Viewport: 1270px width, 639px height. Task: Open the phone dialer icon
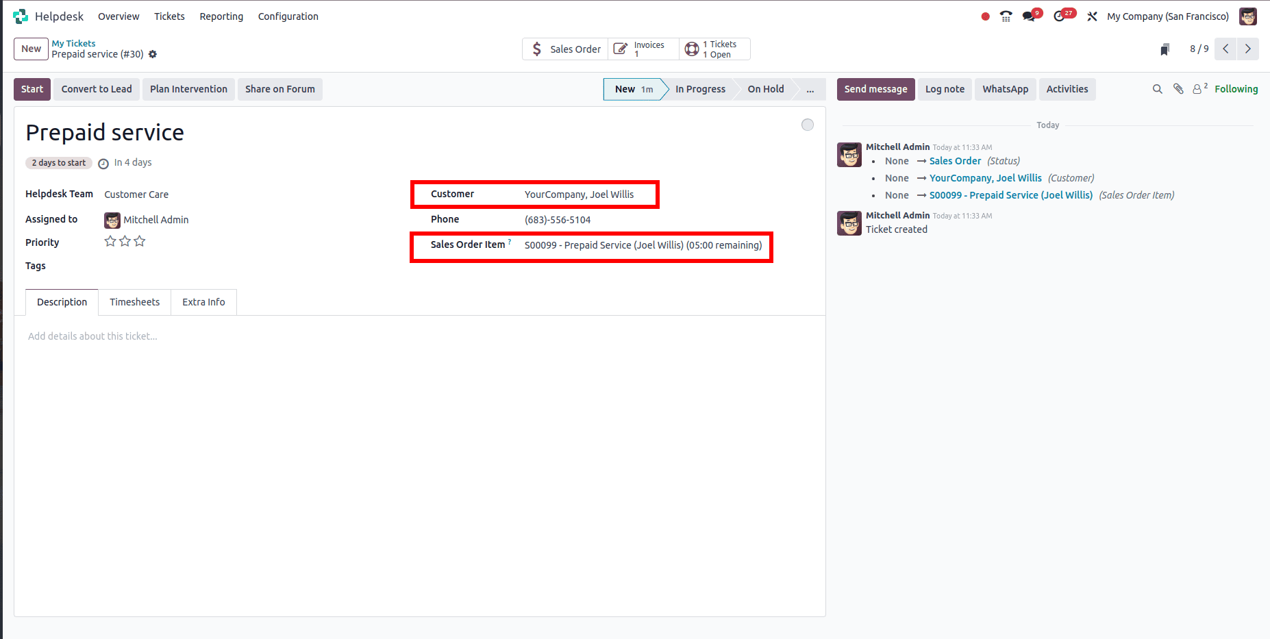[1006, 16]
